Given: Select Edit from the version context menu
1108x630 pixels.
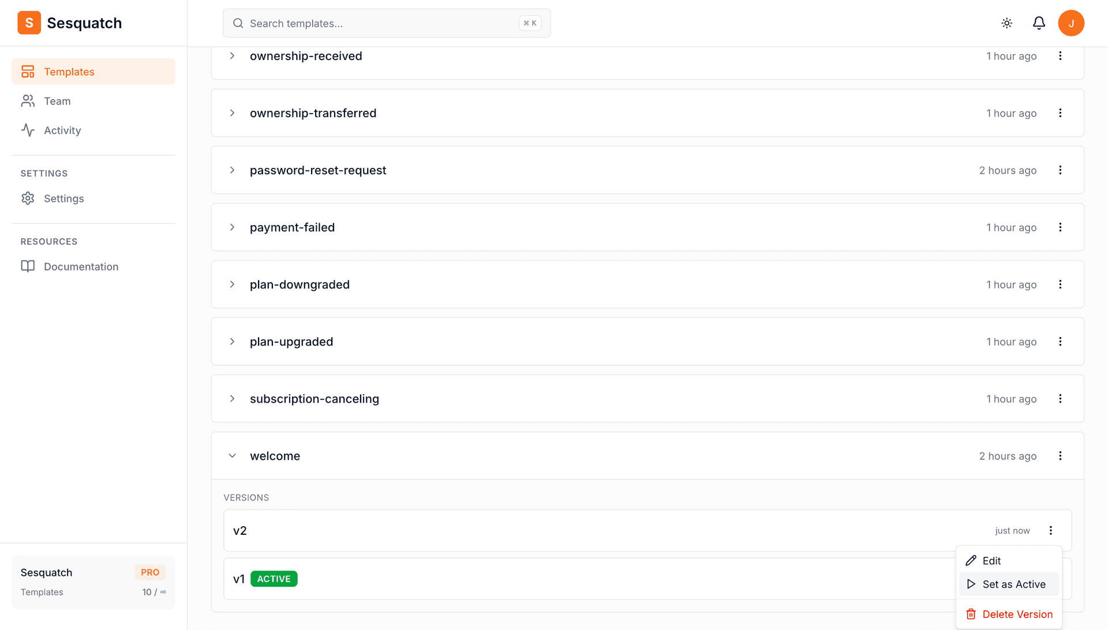Looking at the screenshot, I should 991,560.
